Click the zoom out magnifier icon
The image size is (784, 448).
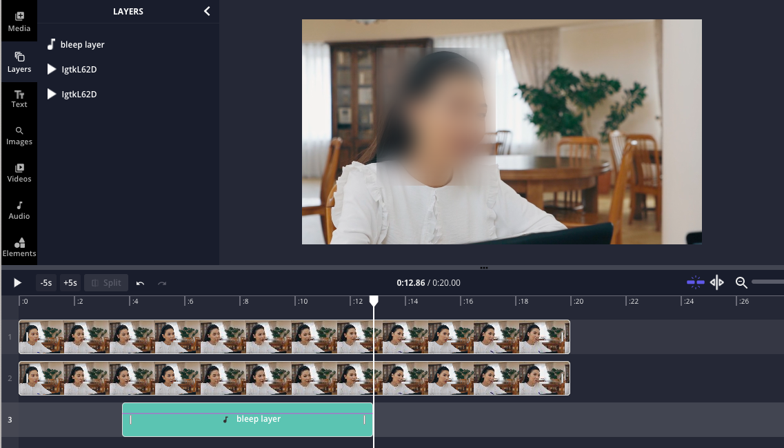click(741, 282)
